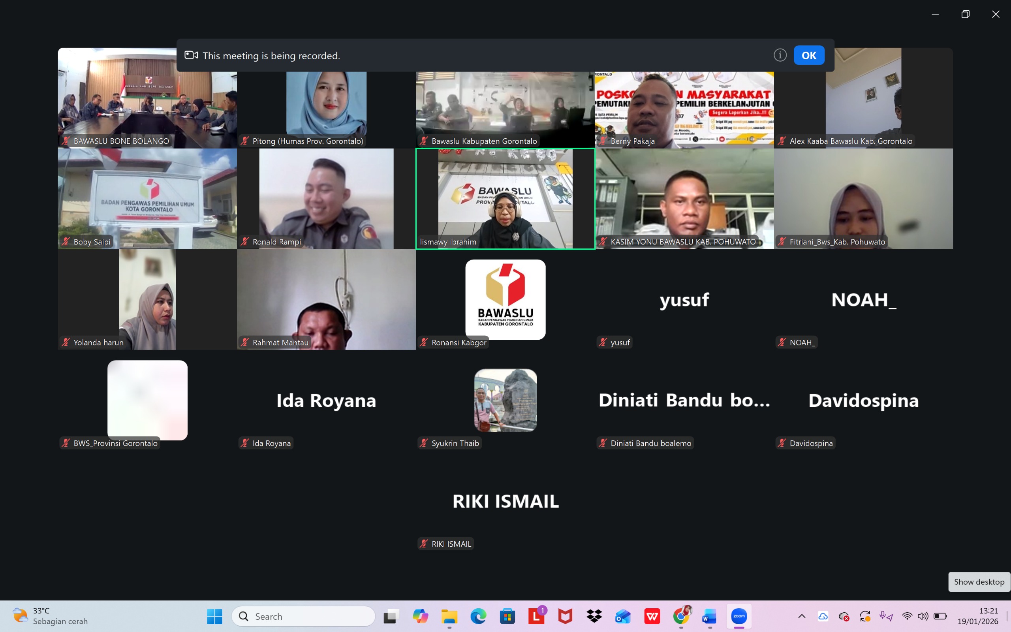Image resolution: width=1011 pixels, height=632 pixels.
Task: Open the volume control in the system tray
Action: point(923,616)
